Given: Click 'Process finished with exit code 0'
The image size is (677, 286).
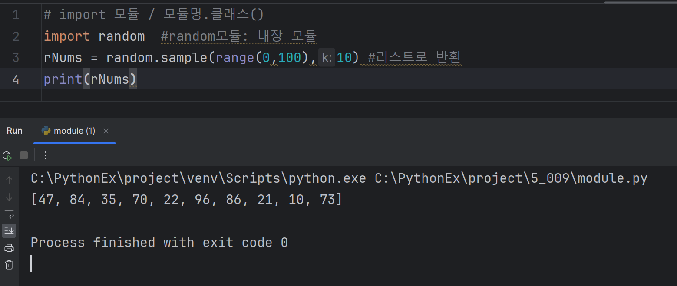Looking at the screenshot, I should (159, 242).
